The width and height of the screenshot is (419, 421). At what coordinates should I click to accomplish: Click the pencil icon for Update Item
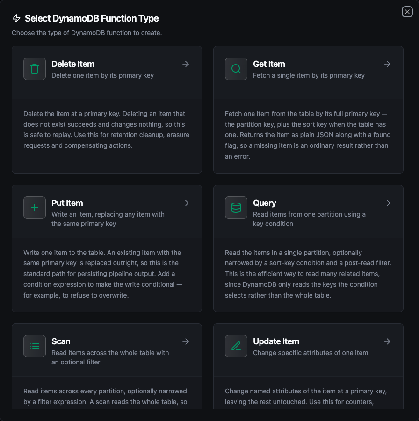[x=236, y=346]
